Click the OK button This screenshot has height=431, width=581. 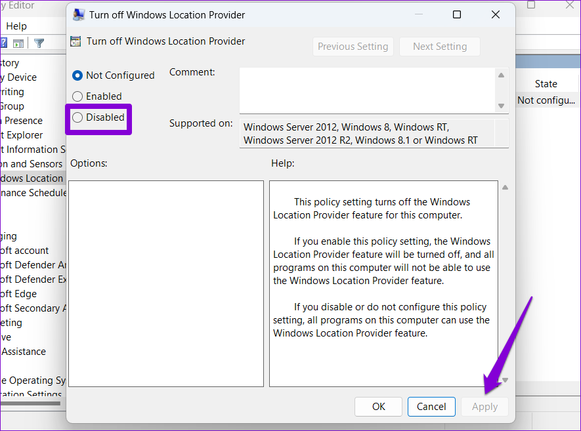point(378,407)
